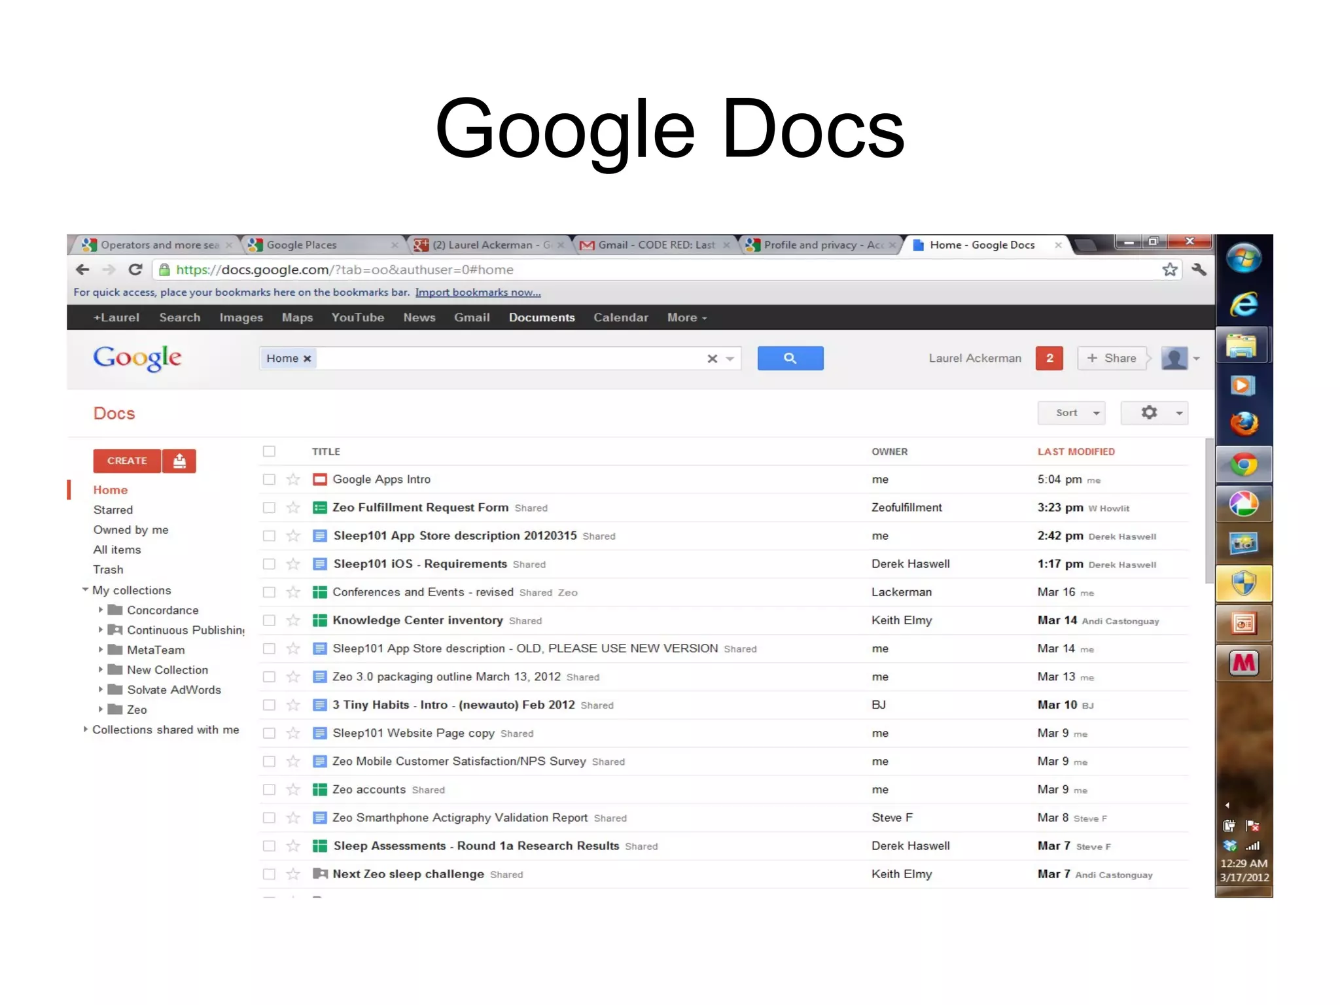Go to YouTube in the Google bar
Viewport: 1340px width, 1005px height.
[x=357, y=317]
